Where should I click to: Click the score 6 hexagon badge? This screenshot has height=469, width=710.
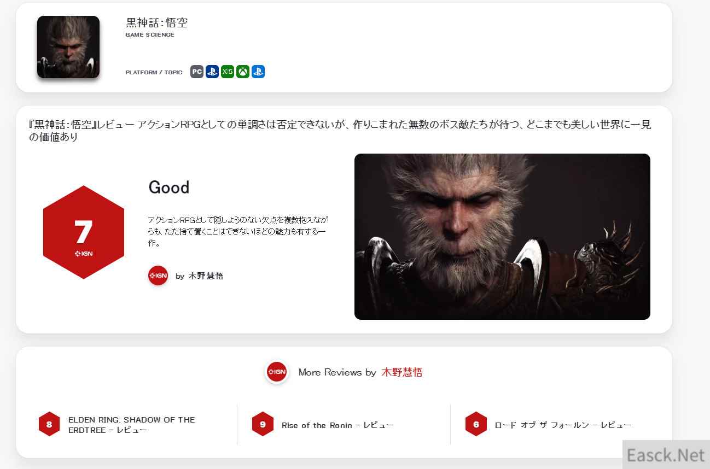tap(476, 424)
